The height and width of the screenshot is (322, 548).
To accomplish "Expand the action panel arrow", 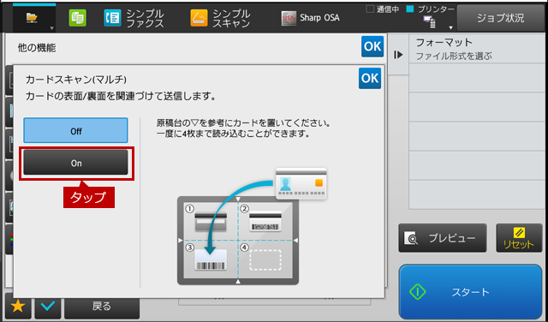I will pyautogui.click(x=398, y=55).
